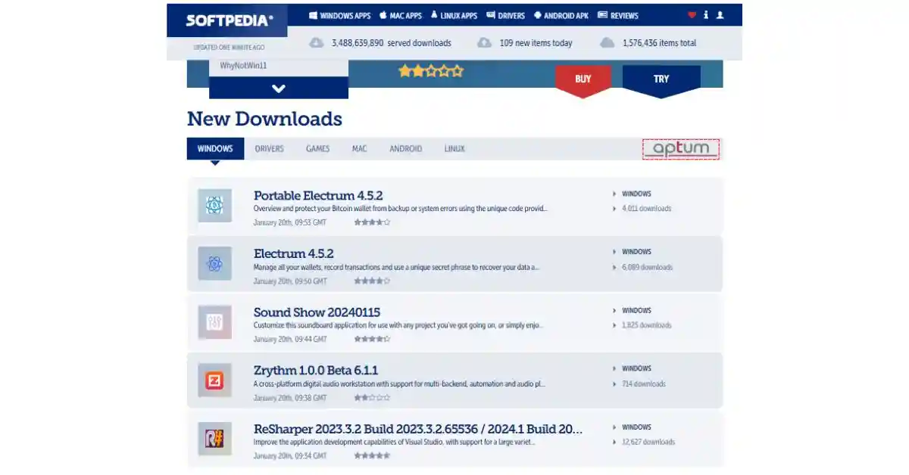Open the Reviews section
The width and height of the screenshot is (909, 475).
point(618,15)
